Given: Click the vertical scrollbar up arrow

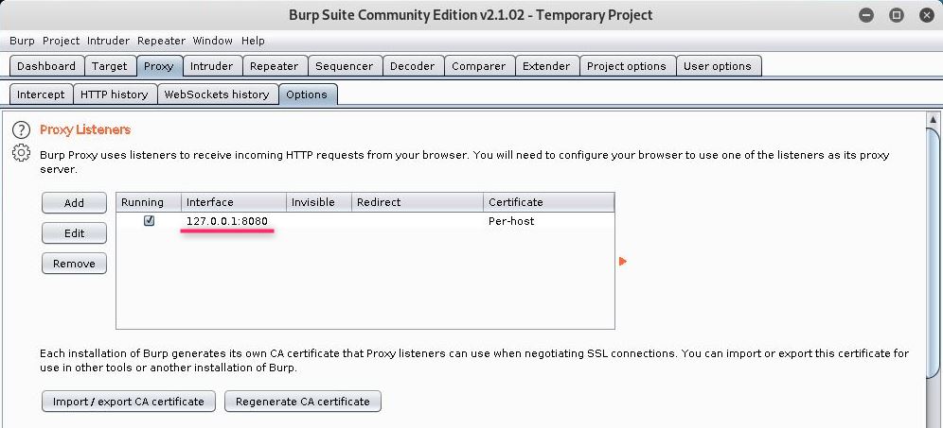Looking at the screenshot, I should tap(934, 119).
